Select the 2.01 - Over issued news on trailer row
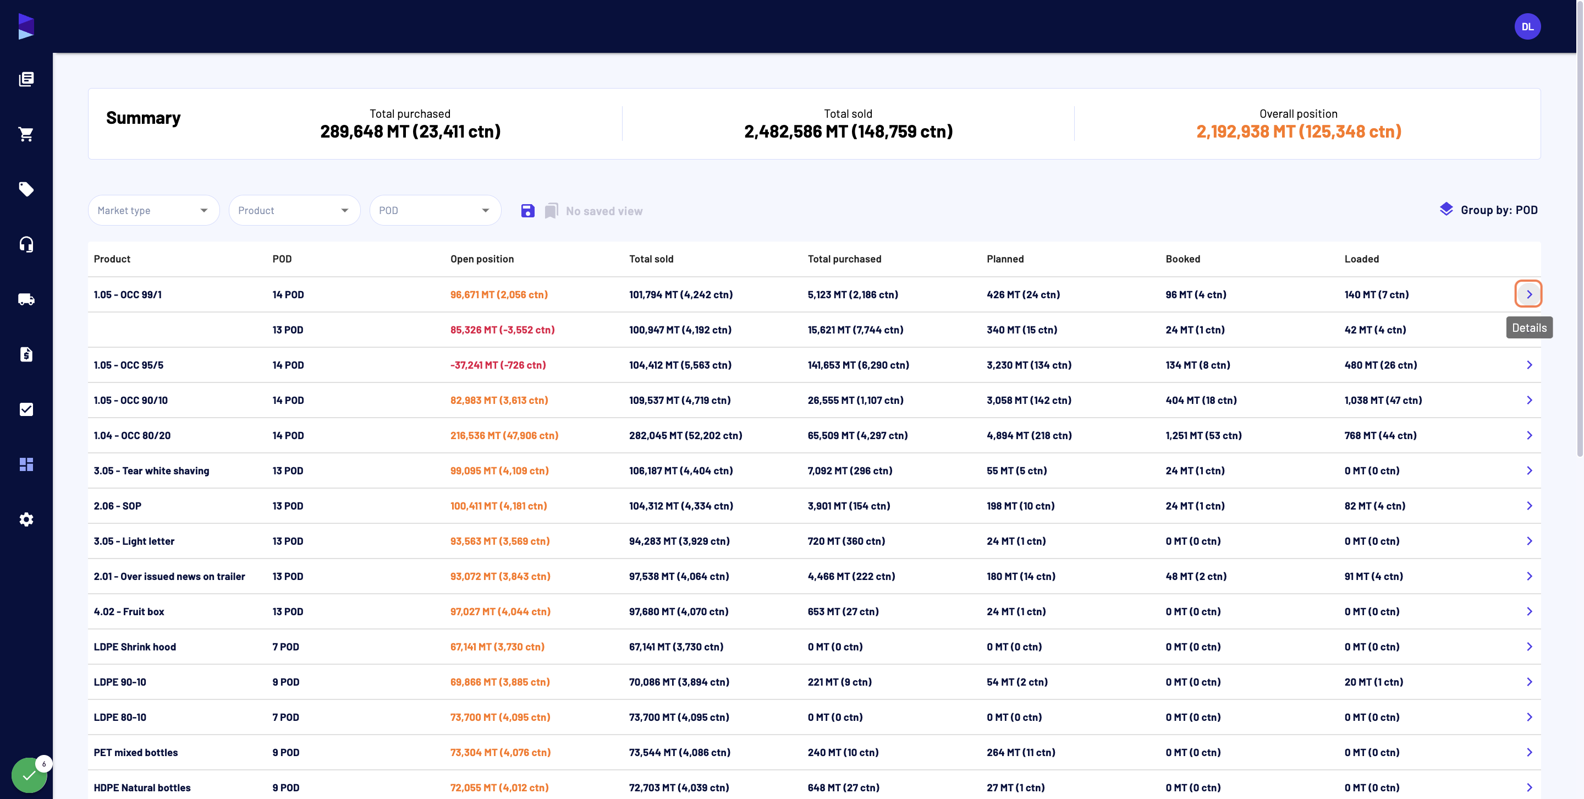The height and width of the screenshot is (799, 1584). [814, 576]
